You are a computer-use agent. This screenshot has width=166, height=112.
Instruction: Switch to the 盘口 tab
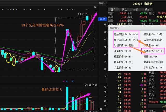coord(113,10)
